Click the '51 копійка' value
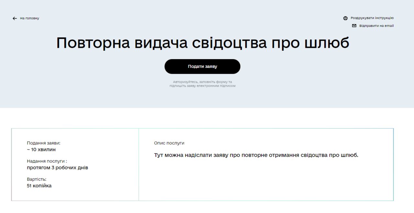The width and height of the screenshot is (414, 213). [x=39, y=186]
